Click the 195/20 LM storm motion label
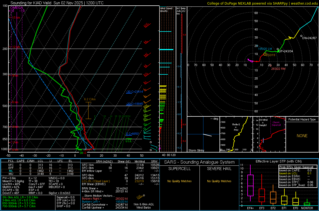Image resolution: width=319 pixels, height=211 pixels. (265, 49)
